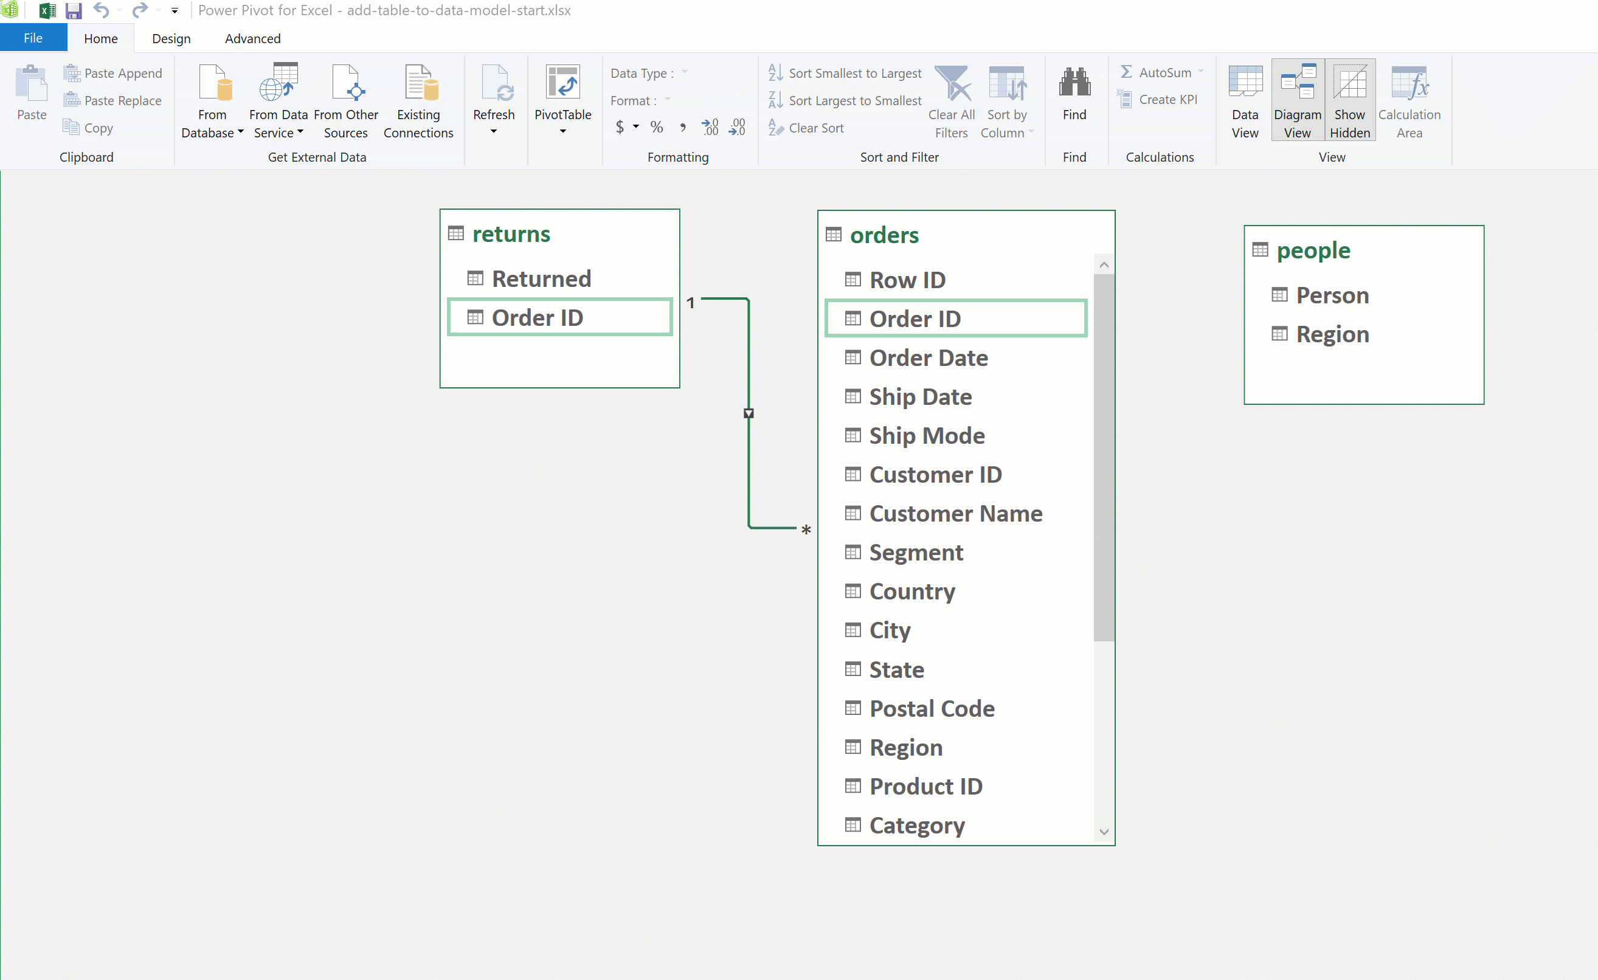Click From Other Sources icon
Image resolution: width=1598 pixels, height=980 pixels.
(345, 85)
